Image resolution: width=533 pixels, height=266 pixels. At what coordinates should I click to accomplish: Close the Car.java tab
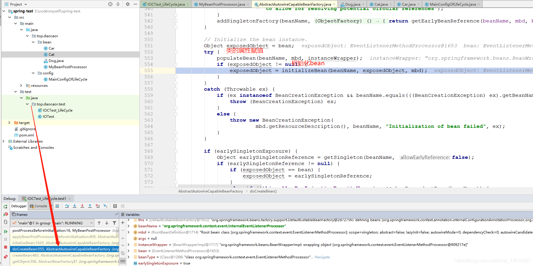click(x=418, y=4)
